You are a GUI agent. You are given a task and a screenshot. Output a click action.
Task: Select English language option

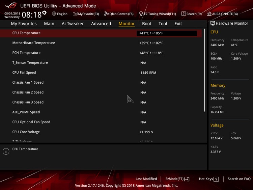[62, 14]
